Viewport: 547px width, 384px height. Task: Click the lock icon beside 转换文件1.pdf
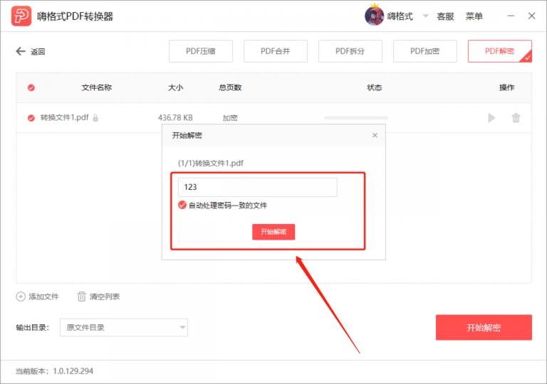click(x=95, y=118)
